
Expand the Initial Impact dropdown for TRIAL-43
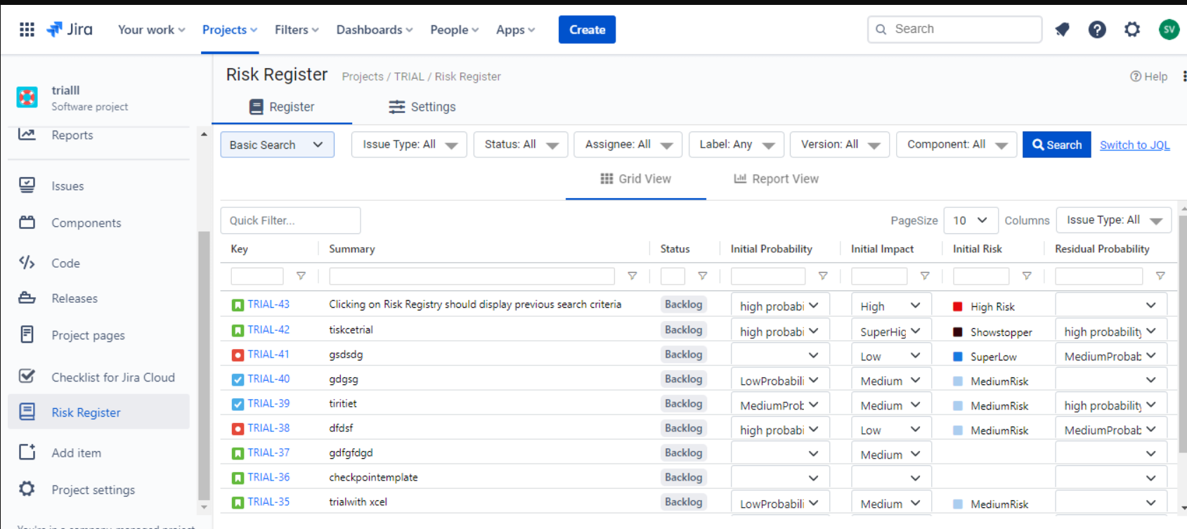tap(890, 306)
